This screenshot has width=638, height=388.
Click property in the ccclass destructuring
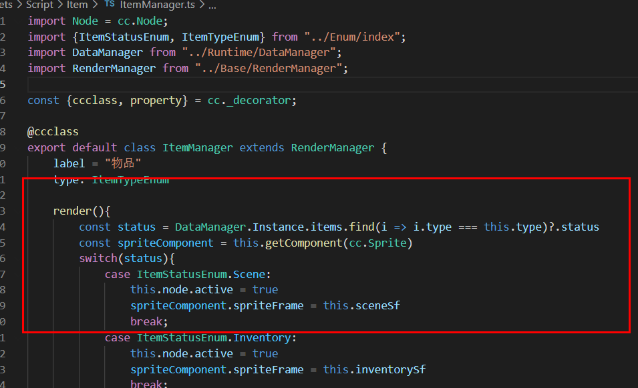pos(156,100)
